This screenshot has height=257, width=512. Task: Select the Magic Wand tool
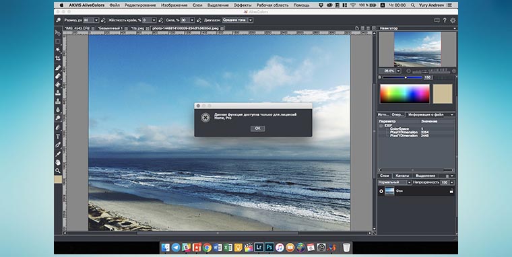point(58,50)
